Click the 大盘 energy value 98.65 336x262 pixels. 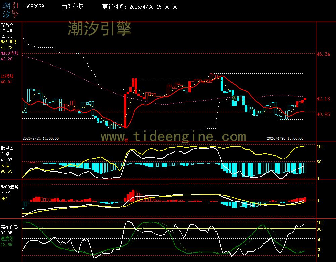click(7, 171)
